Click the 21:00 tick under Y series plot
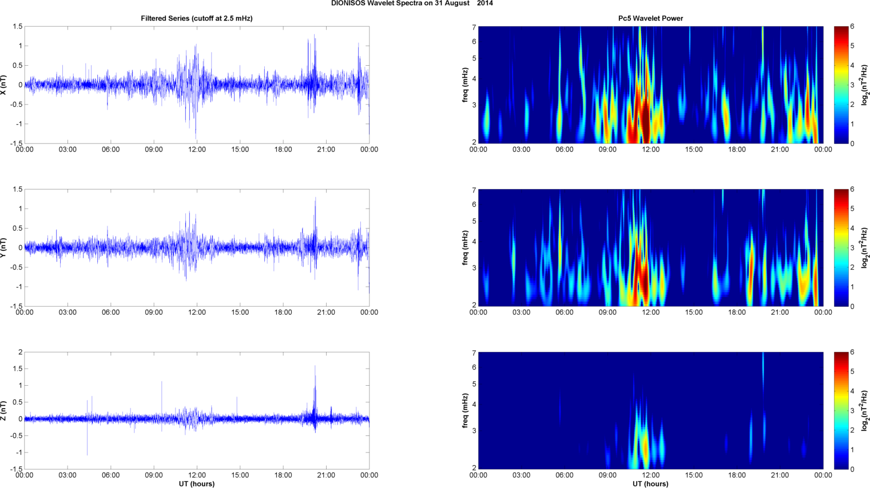This screenshot has width=870, height=488. (326, 313)
